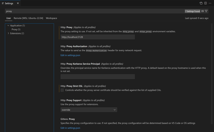Click the Kerberos Service Principal field
The width and height of the screenshot is (214, 132).
(98, 77)
